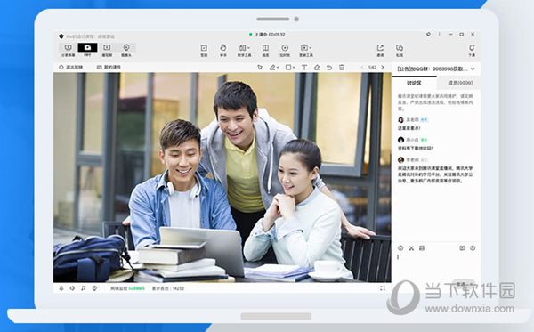Screen dimensions: 534x332
Task: Go to the next slide
Action: [383, 68]
